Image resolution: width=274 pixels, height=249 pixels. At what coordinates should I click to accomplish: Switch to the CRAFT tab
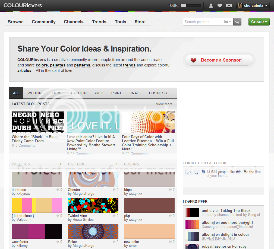[135, 93]
